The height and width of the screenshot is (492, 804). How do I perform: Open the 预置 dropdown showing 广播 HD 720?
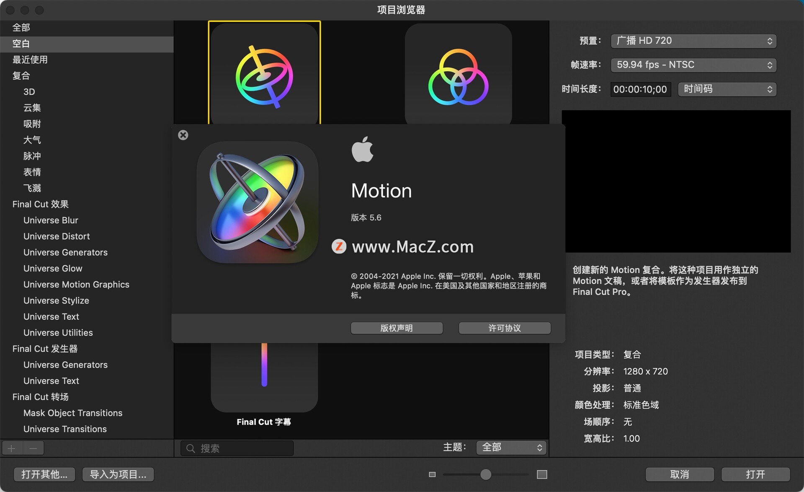tap(693, 41)
